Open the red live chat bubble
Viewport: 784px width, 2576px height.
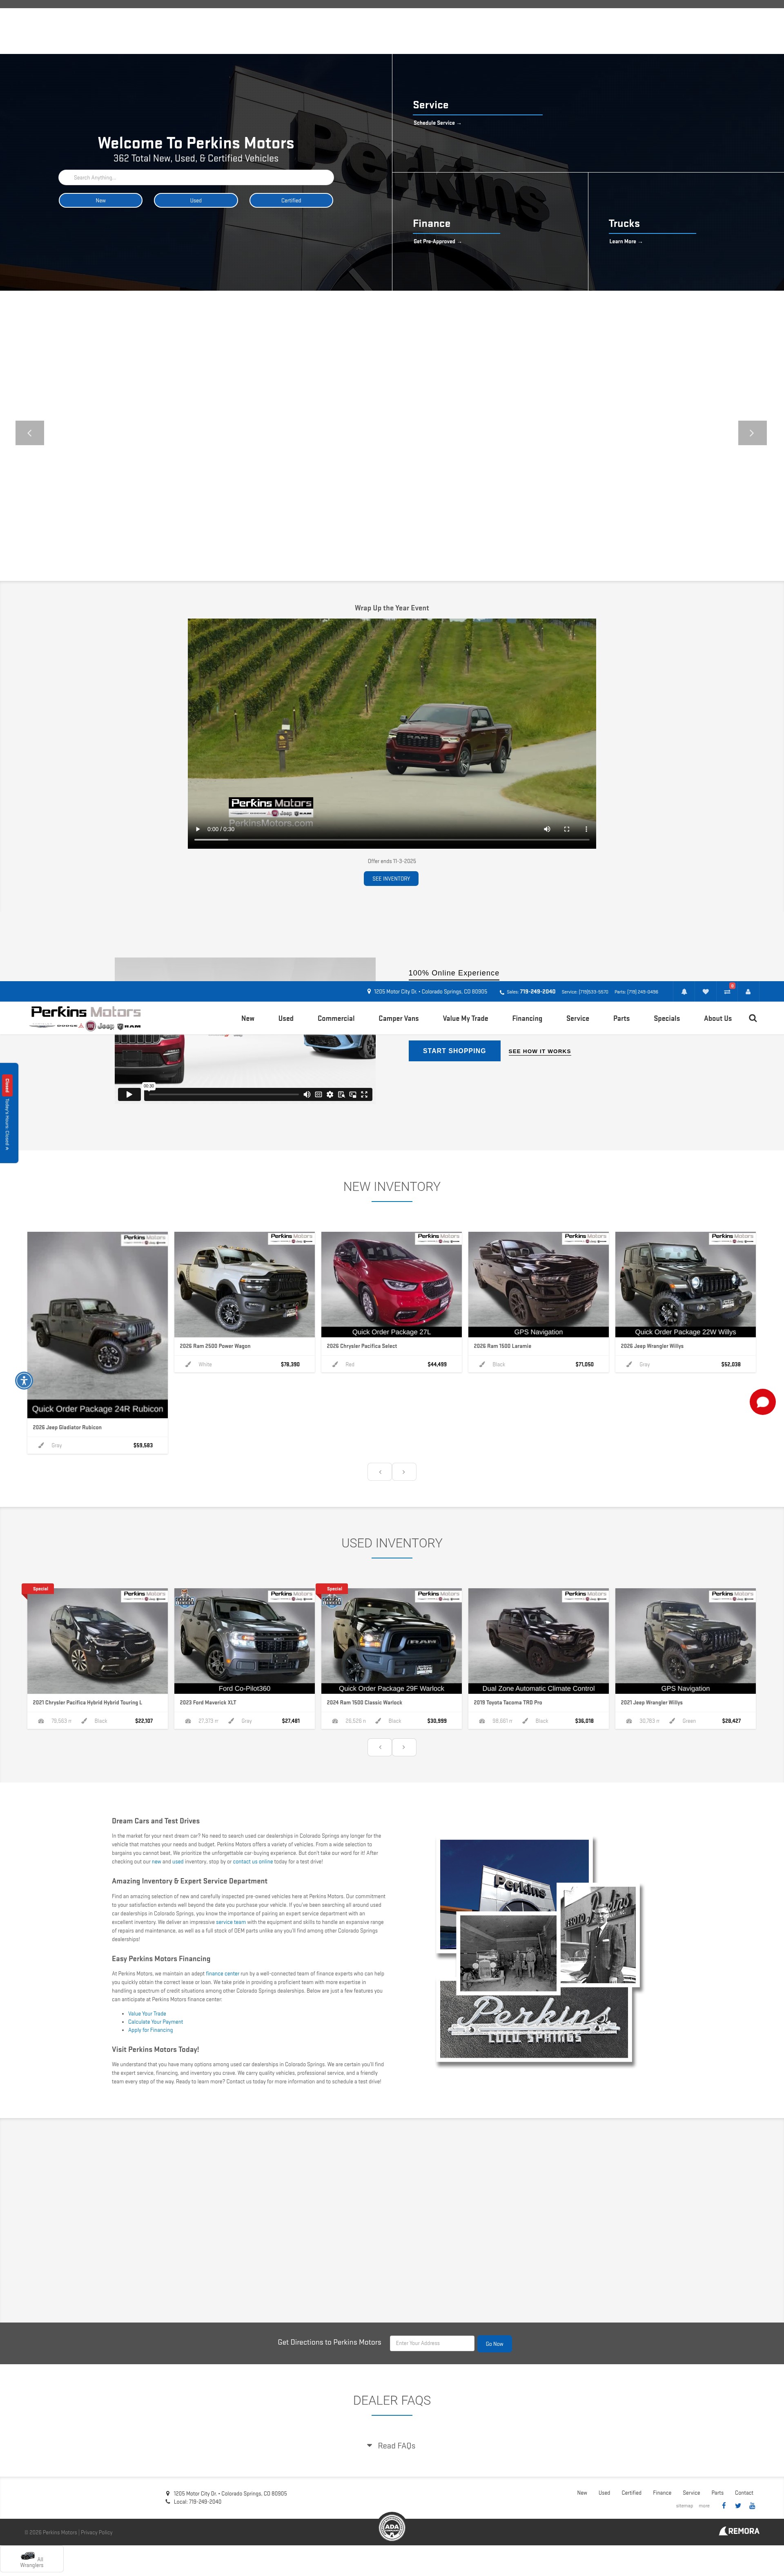[x=763, y=1402]
